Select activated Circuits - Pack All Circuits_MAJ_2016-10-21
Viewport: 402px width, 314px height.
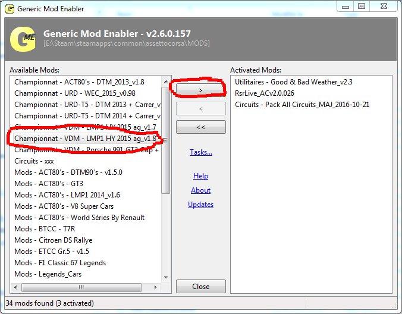click(x=302, y=105)
